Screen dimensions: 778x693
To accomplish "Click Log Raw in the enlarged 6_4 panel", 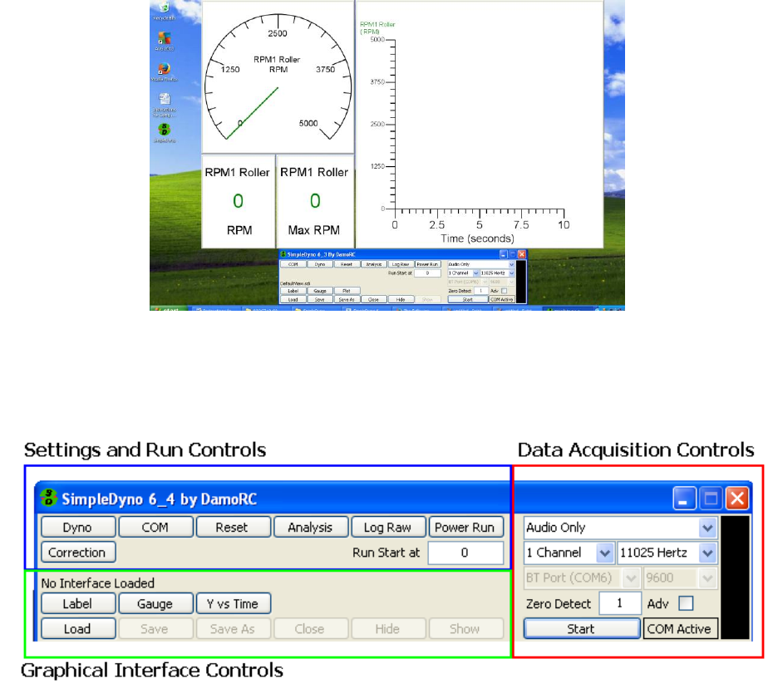I will click(388, 528).
